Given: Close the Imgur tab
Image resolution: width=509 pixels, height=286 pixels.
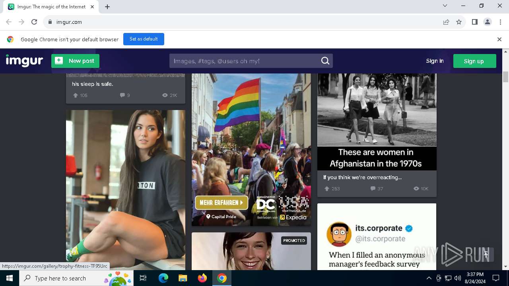Looking at the screenshot, I should point(93,7).
